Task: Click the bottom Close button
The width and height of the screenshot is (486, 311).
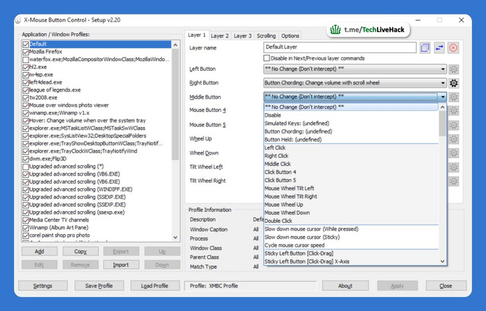Action: (x=446, y=286)
